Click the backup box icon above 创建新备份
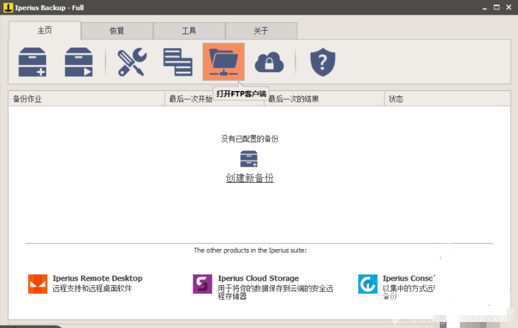Viewport: 518px width, 328px height. (x=249, y=159)
